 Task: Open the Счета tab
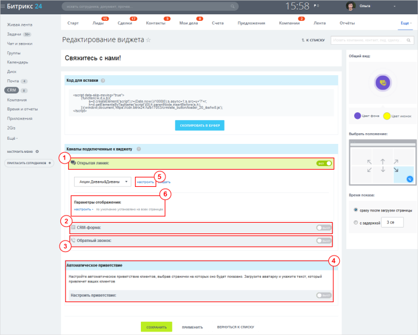[x=217, y=23]
